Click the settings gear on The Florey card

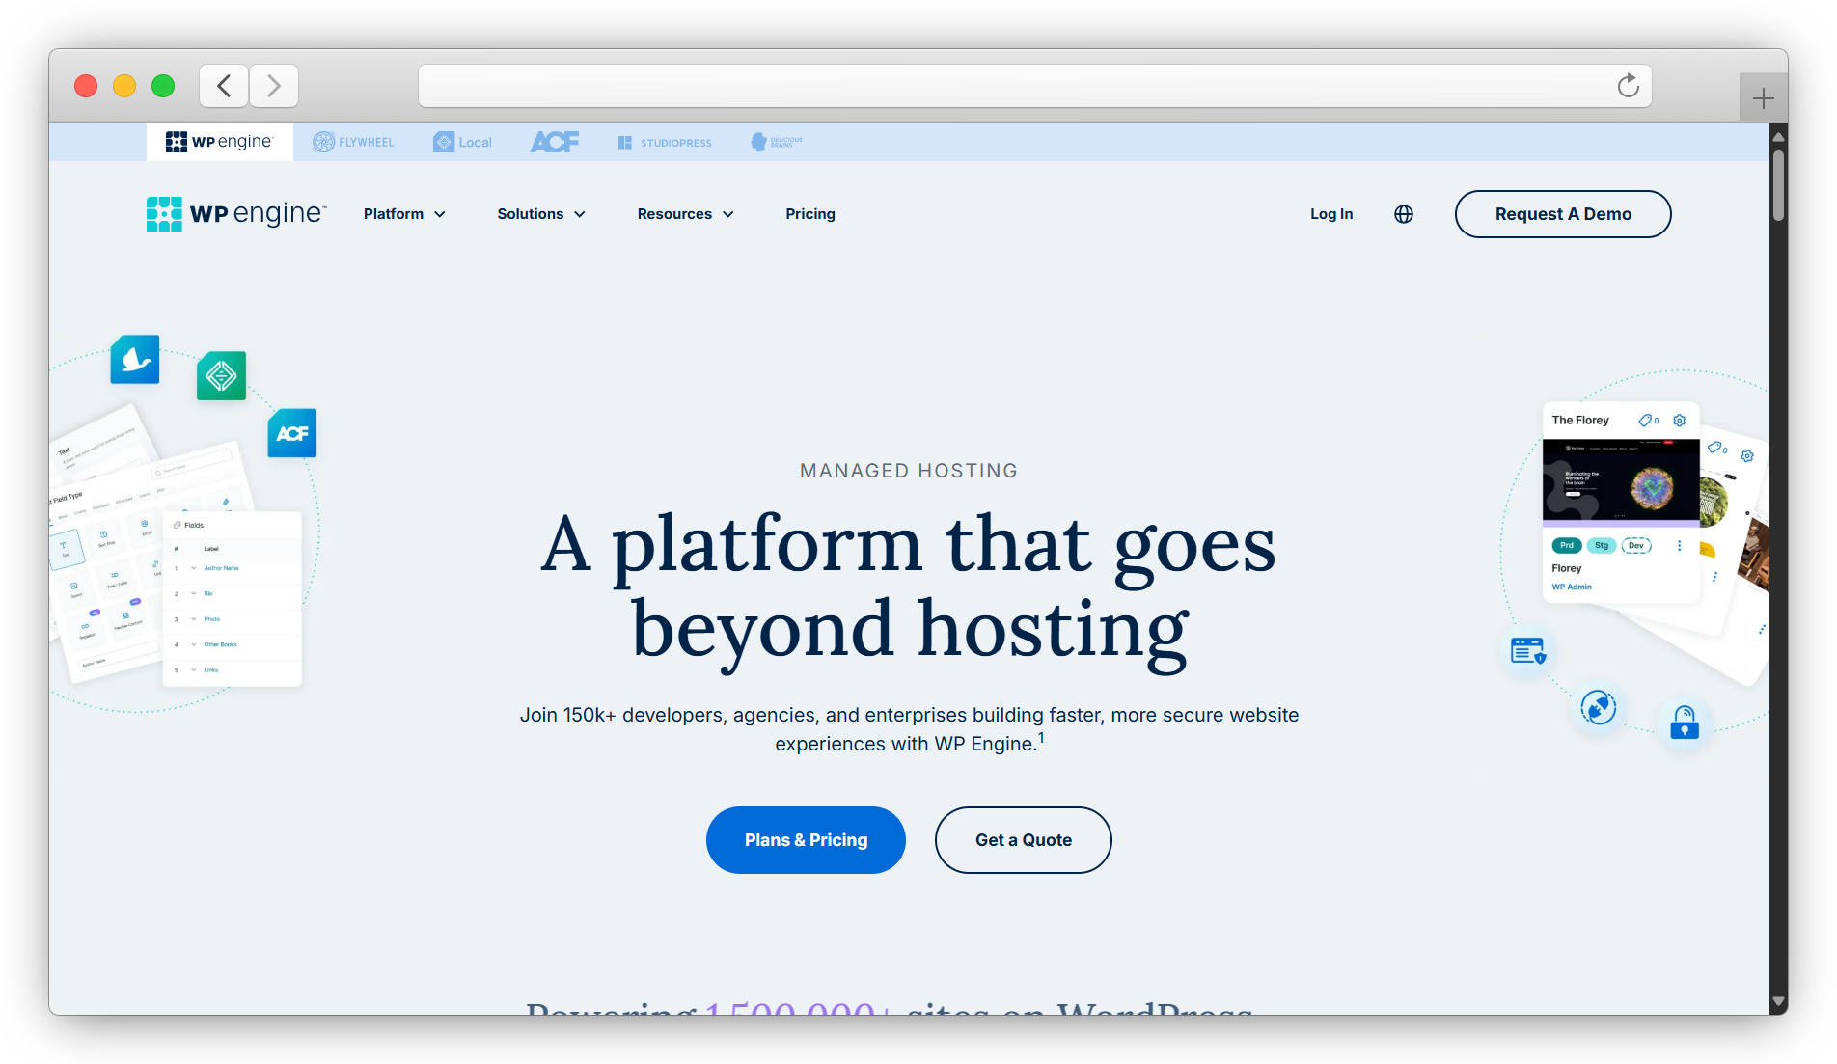point(1679,420)
